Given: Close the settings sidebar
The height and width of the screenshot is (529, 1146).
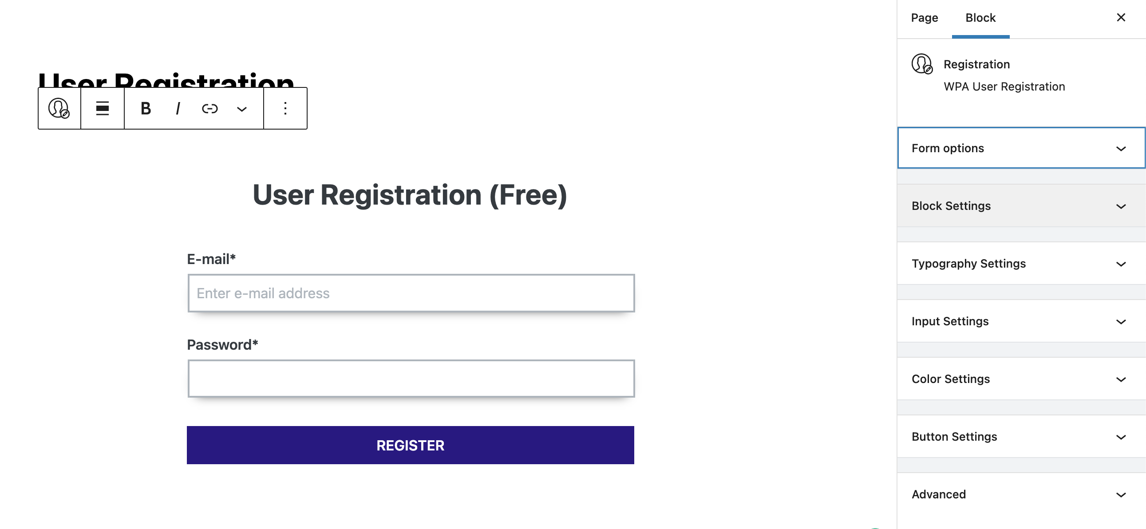Looking at the screenshot, I should point(1121,17).
